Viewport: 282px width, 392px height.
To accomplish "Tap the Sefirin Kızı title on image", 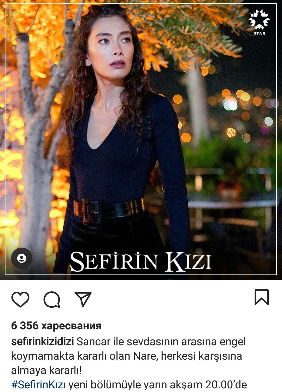I will pyautogui.click(x=141, y=261).
